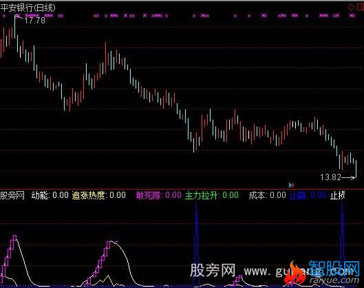Click the blue 止赢 0.00 indicator value
The image size is (364, 288).
click(308, 195)
